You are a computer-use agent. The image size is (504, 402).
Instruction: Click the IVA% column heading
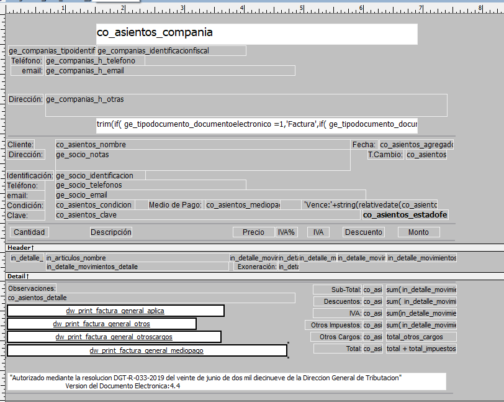coord(286,232)
